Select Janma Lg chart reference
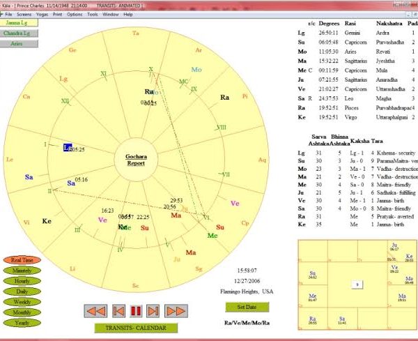The image size is (418, 341). [x=19, y=23]
